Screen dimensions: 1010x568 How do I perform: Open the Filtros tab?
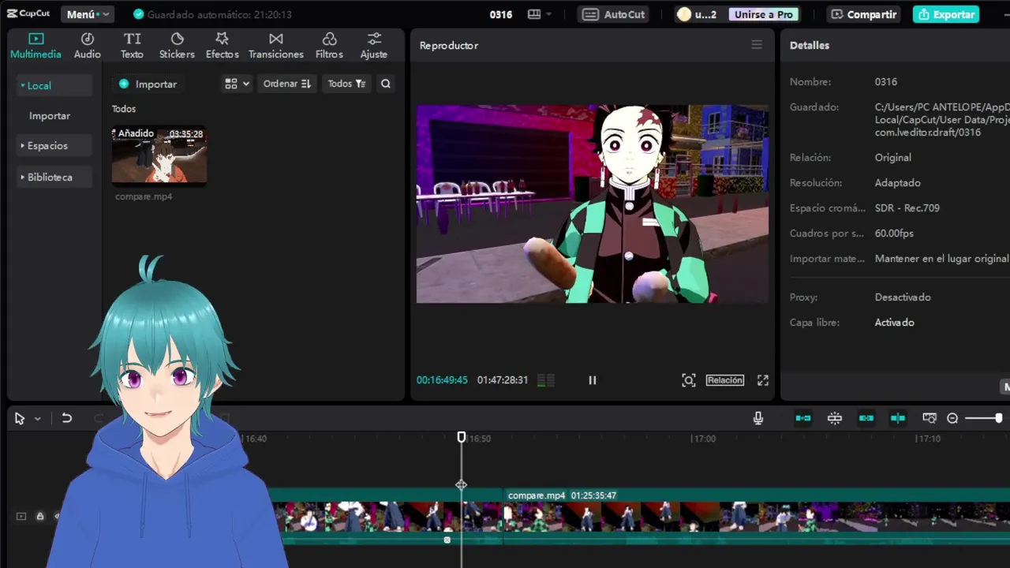[x=329, y=46]
